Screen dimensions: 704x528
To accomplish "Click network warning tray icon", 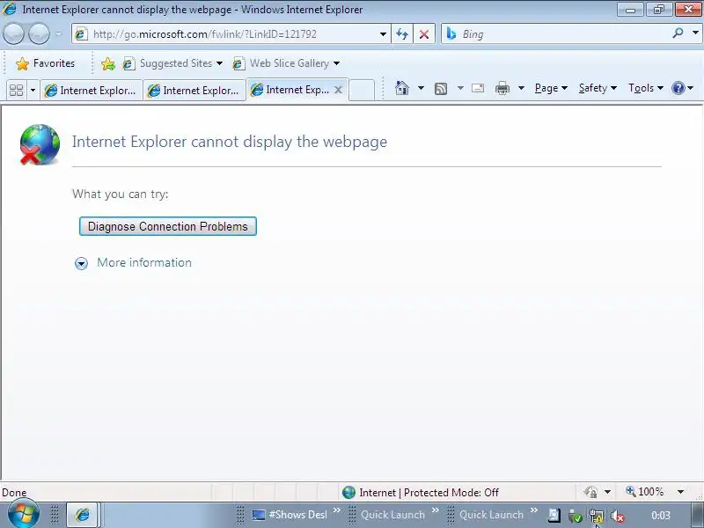I will pyautogui.click(x=597, y=516).
